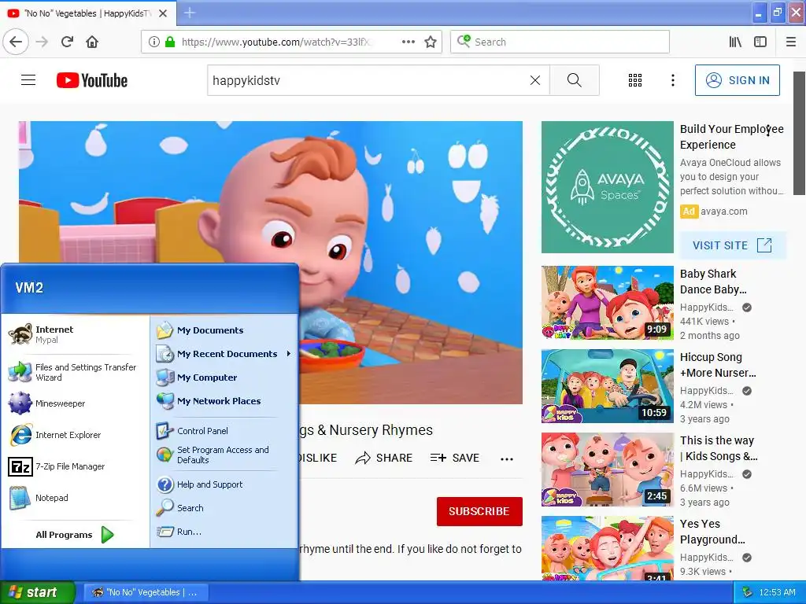Bookmark this page with the star icon
806x604 pixels.
coord(431,42)
